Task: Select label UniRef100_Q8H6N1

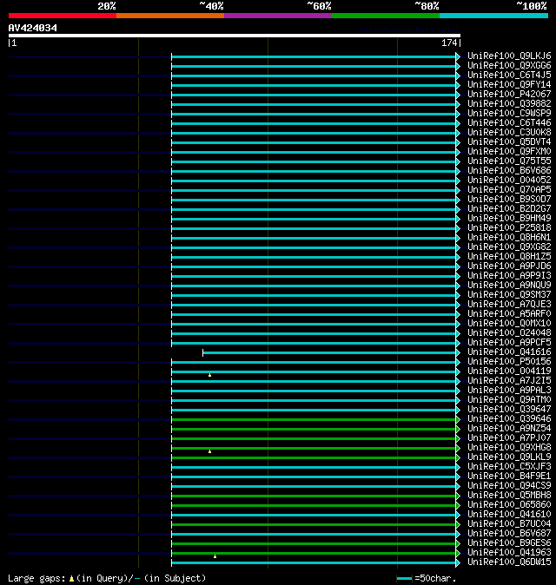Action: tap(509, 237)
